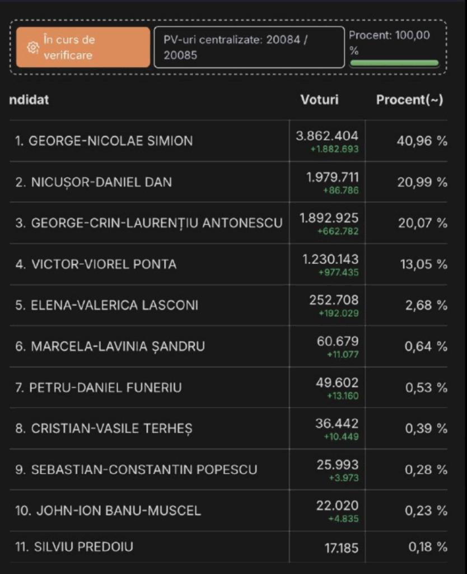Select the 20,99 % percentage cell
Screen dimensions: 467x574
click(x=422, y=182)
